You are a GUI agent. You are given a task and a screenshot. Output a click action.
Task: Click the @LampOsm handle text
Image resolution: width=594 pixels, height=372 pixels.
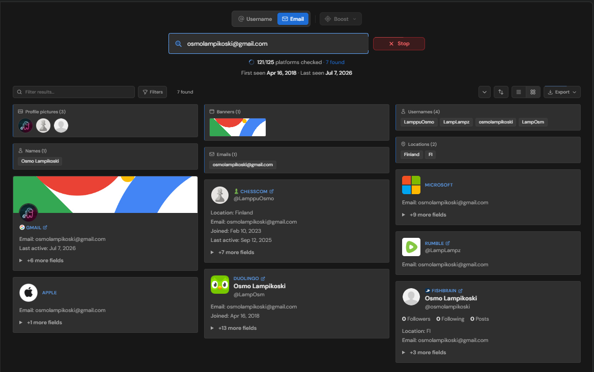(x=249, y=295)
